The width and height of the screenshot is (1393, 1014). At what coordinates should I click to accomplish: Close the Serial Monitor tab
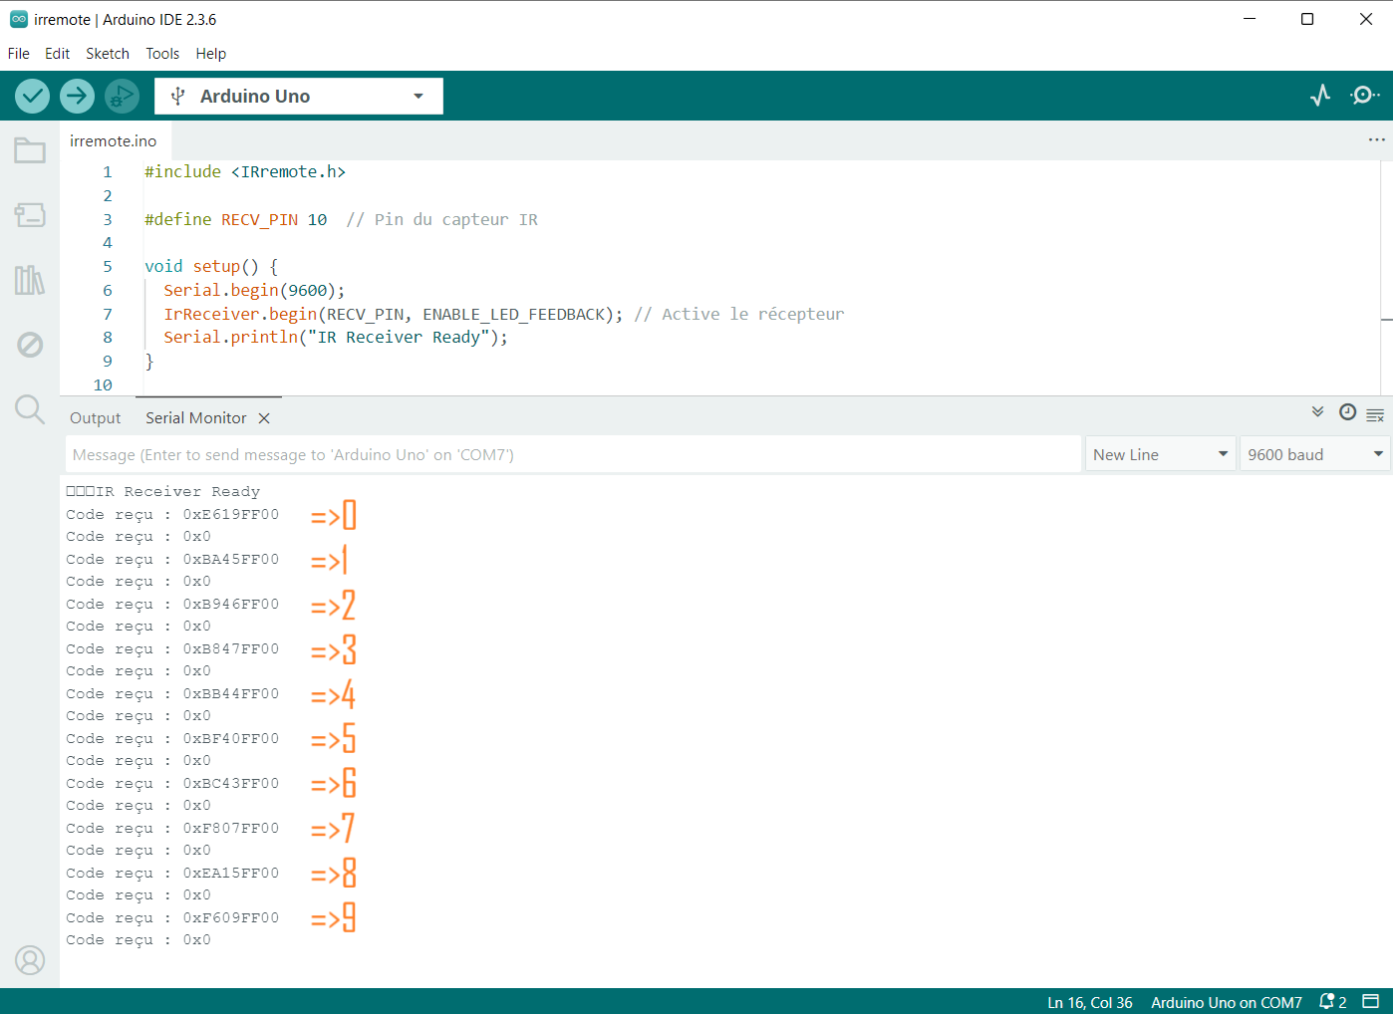pyautogui.click(x=264, y=418)
